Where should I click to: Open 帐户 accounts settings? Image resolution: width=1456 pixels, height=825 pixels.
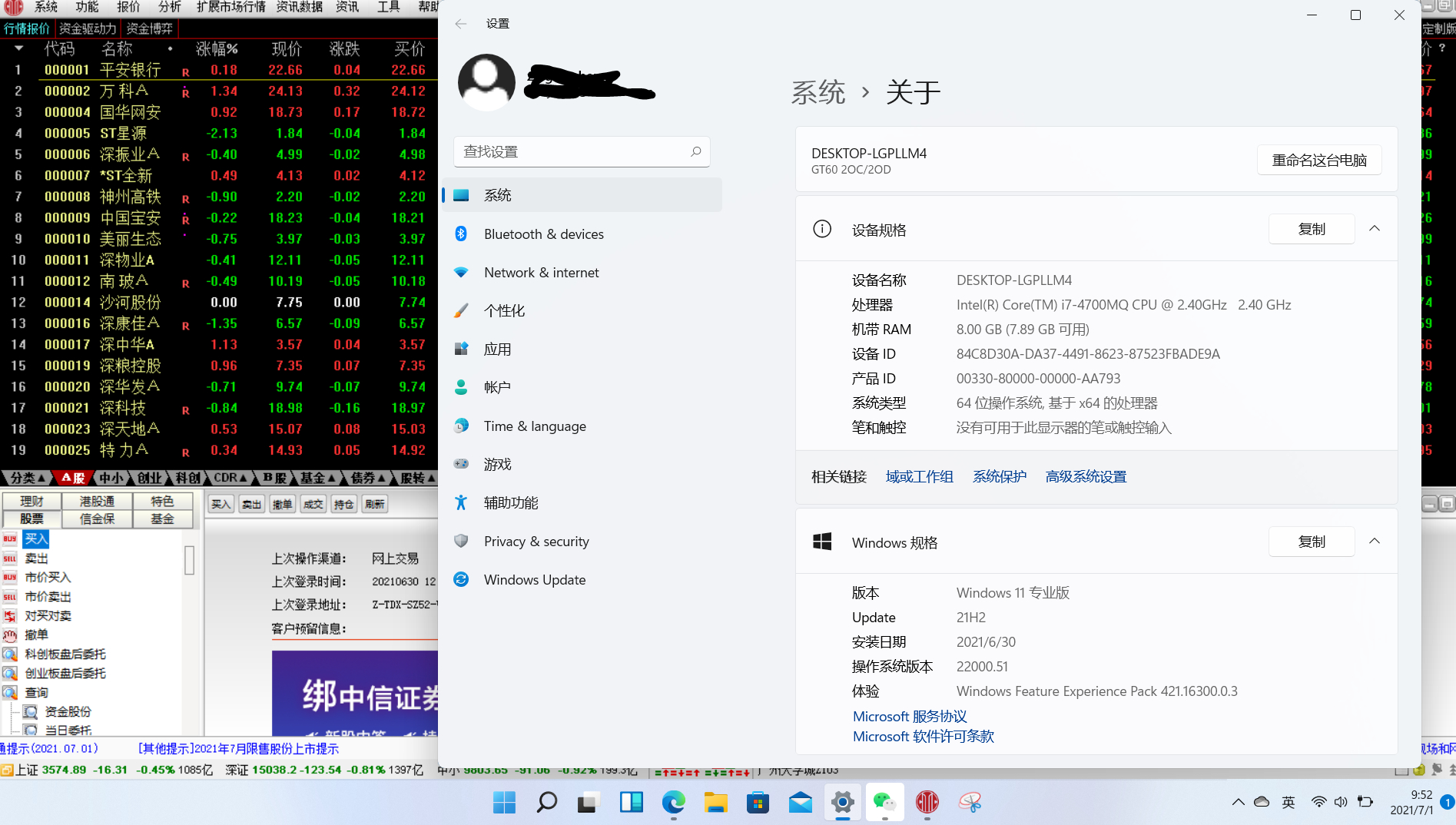pyautogui.click(x=497, y=387)
